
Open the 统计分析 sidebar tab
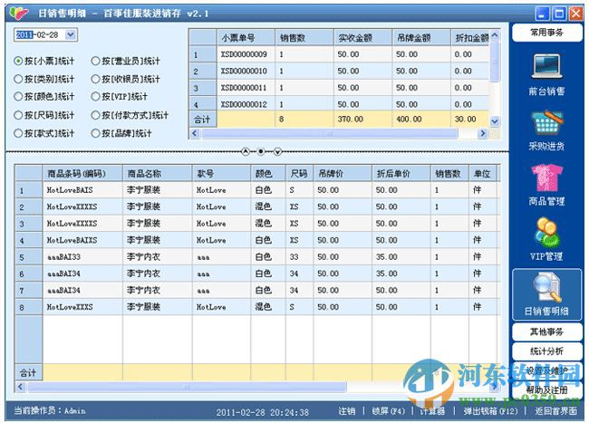[547, 351]
